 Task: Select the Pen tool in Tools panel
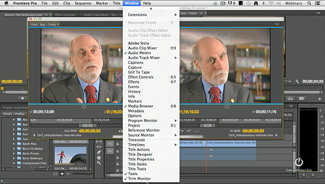(99, 152)
